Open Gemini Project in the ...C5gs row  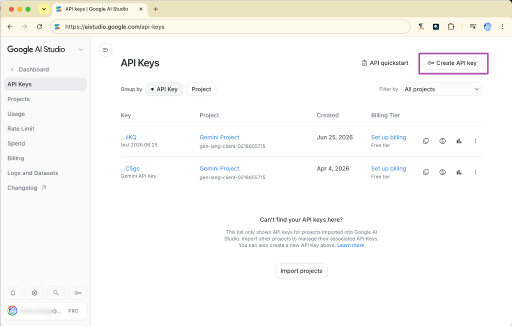click(x=219, y=168)
